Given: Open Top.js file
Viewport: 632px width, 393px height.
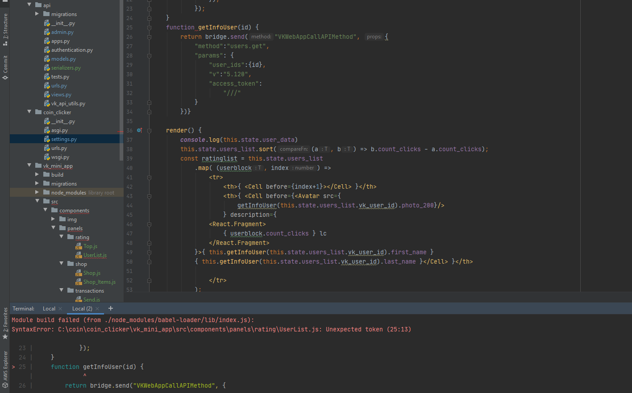Looking at the screenshot, I should 90,246.
